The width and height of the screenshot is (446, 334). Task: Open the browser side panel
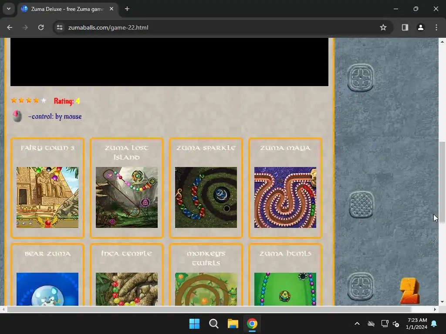(405, 27)
